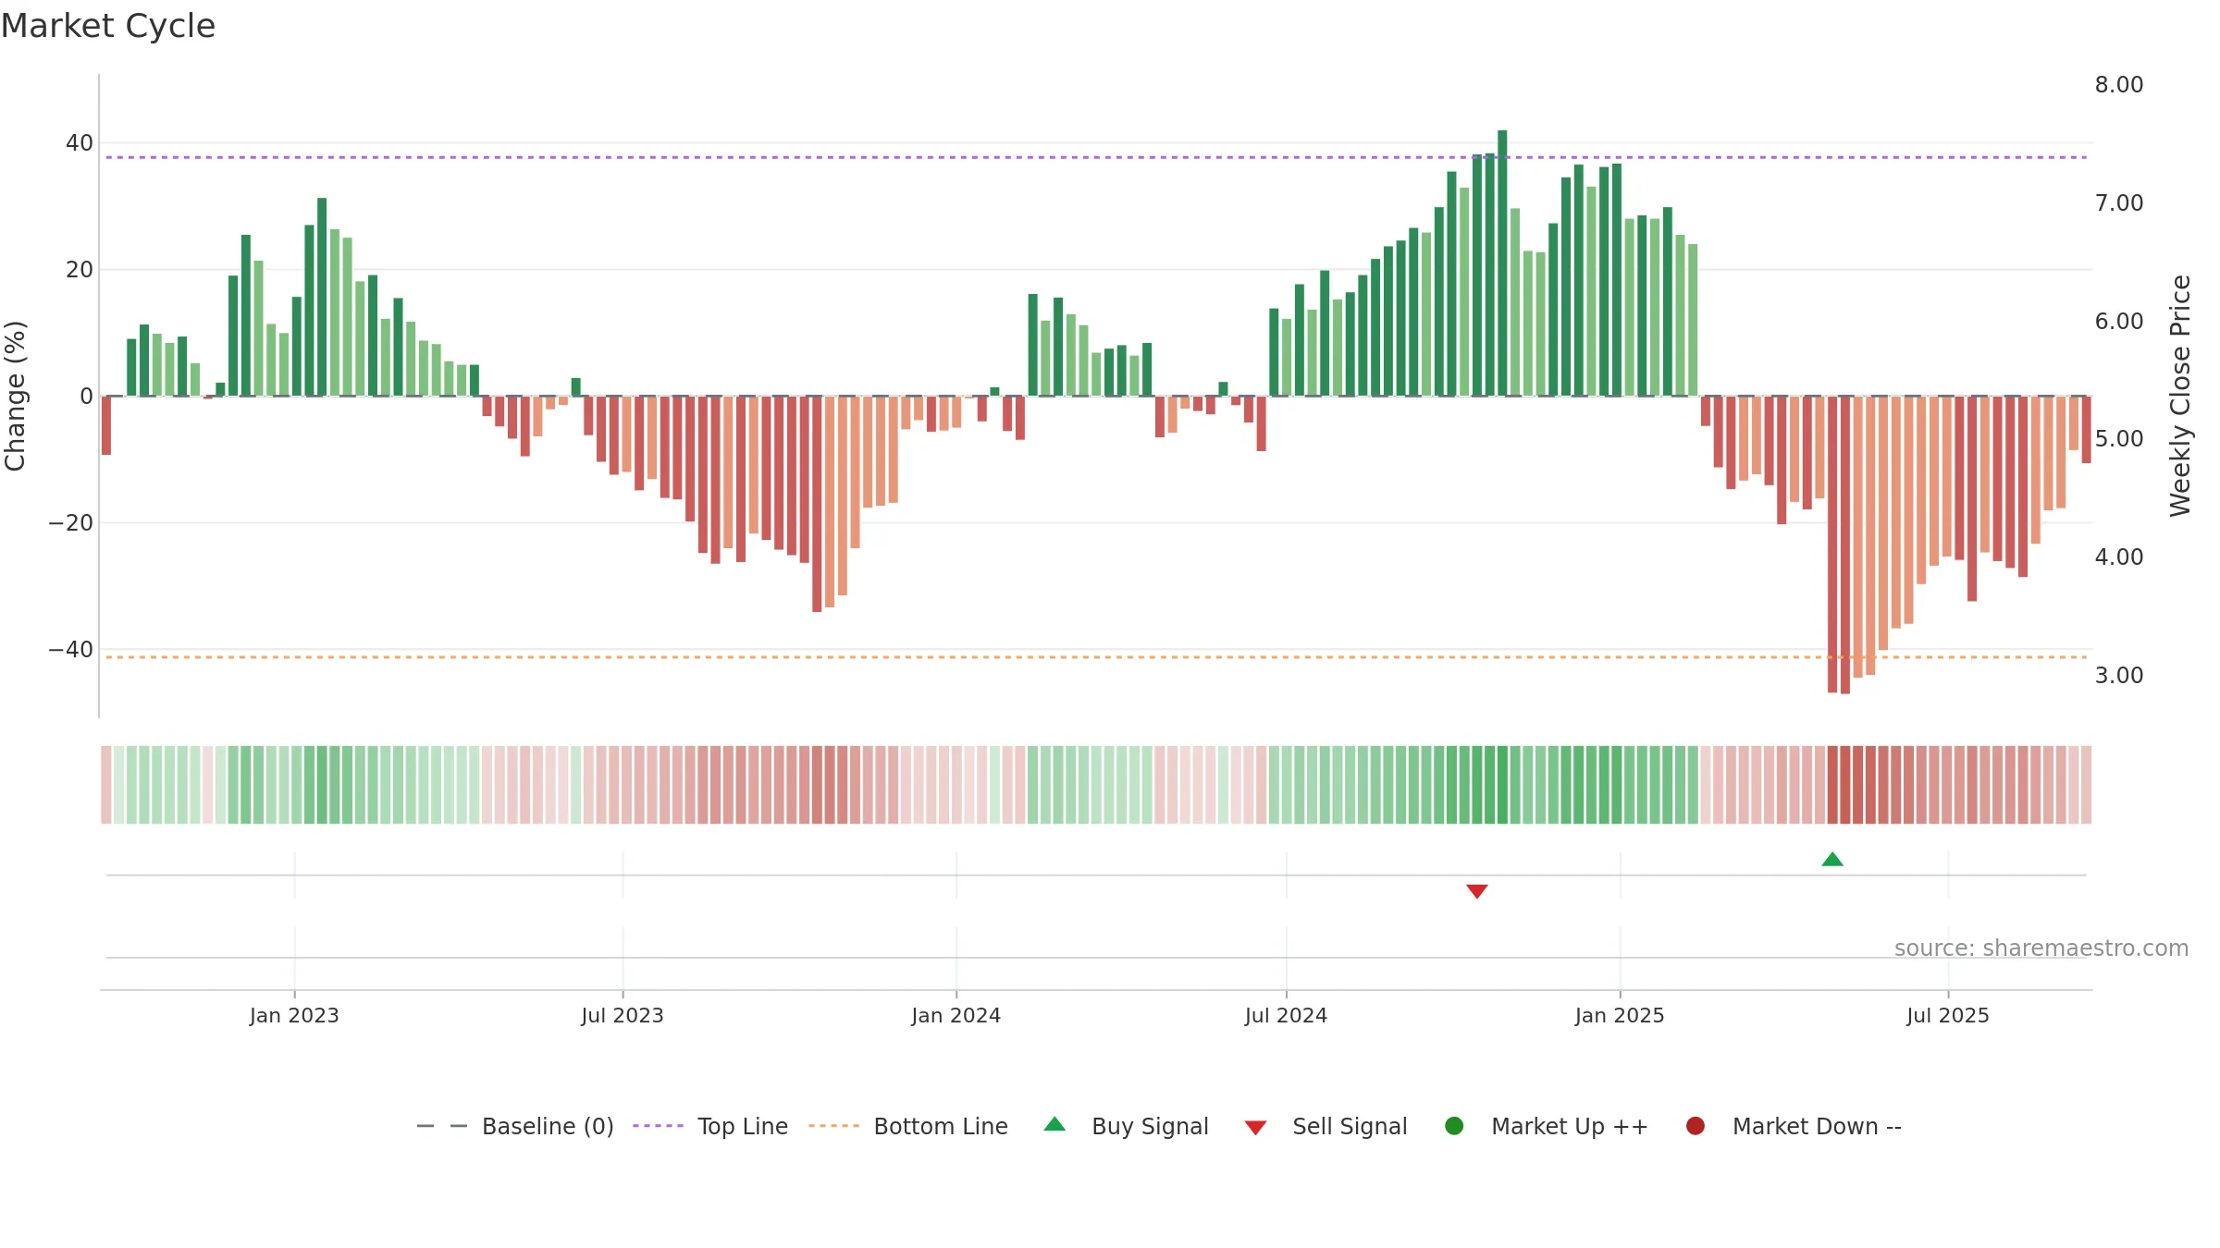
Task: Click the −40 tick on left axis
Action: pos(71,650)
